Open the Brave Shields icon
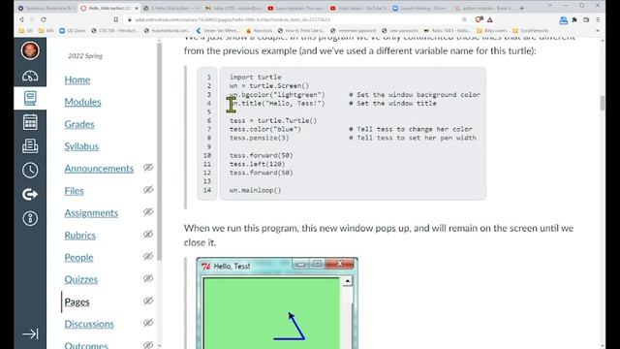Screen dimensions: 620x349 pos(479,19)
